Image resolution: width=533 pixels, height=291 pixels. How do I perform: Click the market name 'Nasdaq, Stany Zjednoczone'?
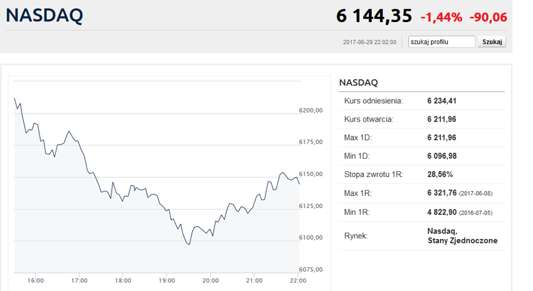coord(462,236)
